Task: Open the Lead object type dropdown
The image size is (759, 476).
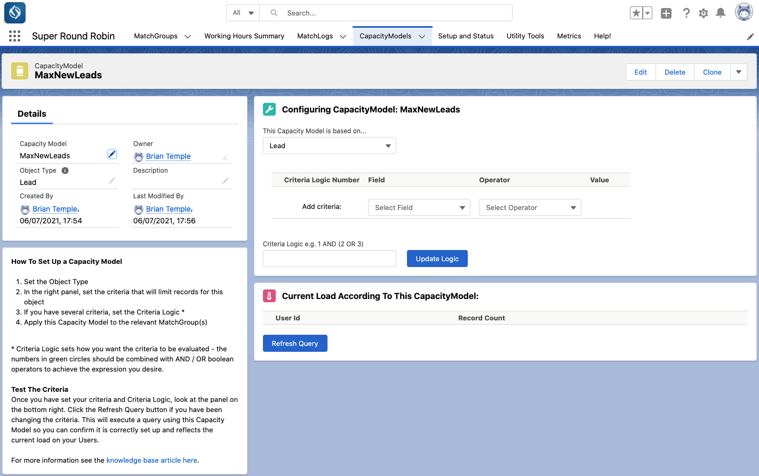Action: coord(330,146)
